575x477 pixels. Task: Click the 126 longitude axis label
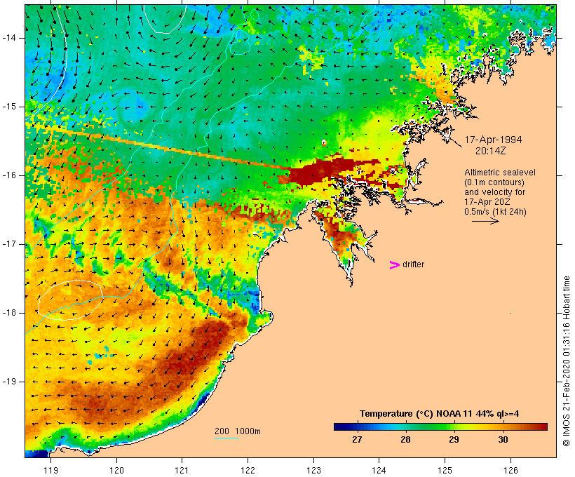click(x=510, y=471)
